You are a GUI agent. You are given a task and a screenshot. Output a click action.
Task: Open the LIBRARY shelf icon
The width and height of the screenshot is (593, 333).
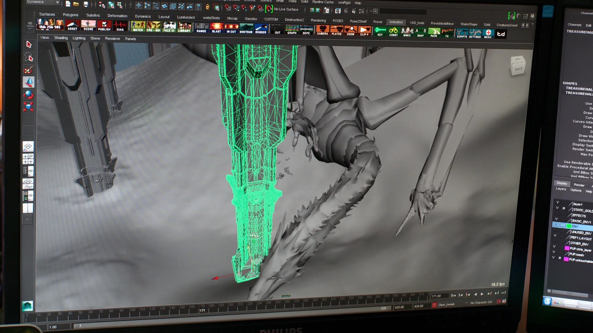click(184, 27)
